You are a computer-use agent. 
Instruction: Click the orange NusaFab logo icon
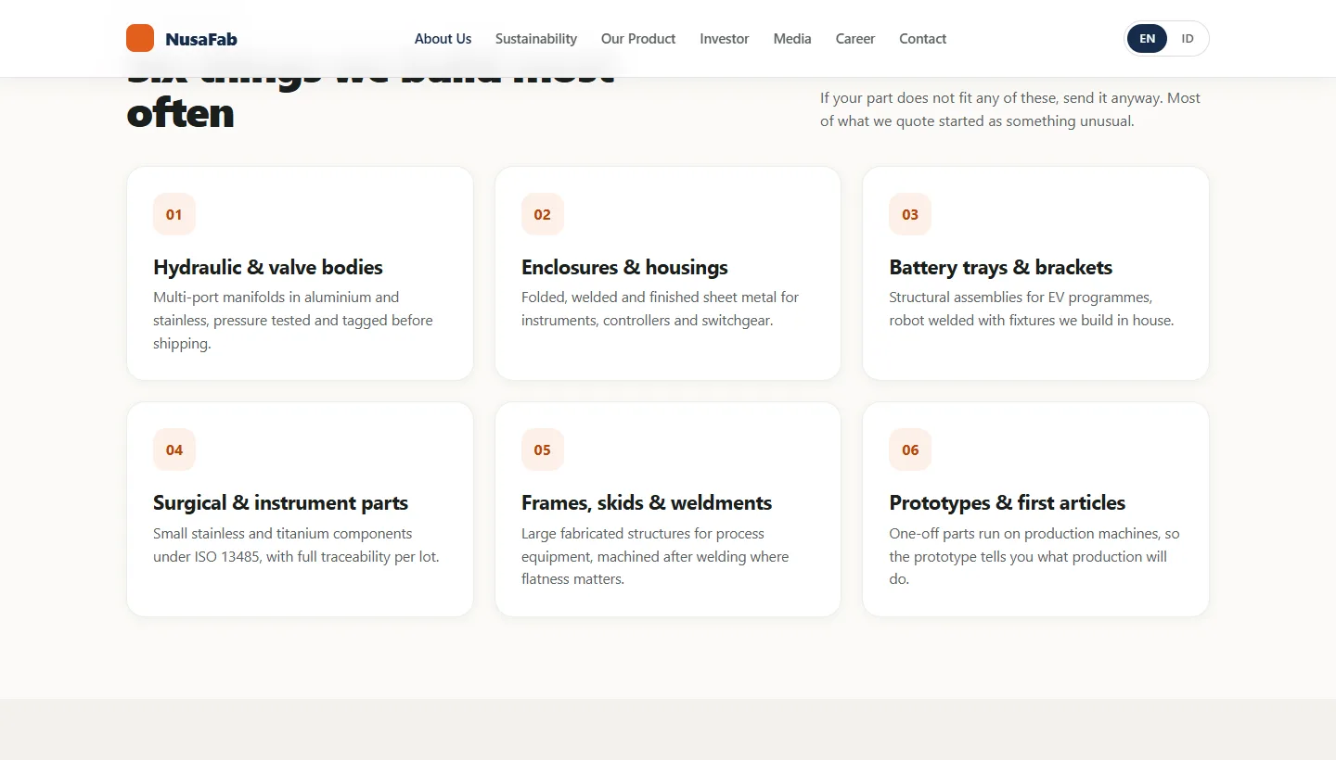140,38
